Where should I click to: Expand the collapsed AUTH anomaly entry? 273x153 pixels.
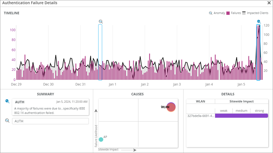(x=50, y=121)
